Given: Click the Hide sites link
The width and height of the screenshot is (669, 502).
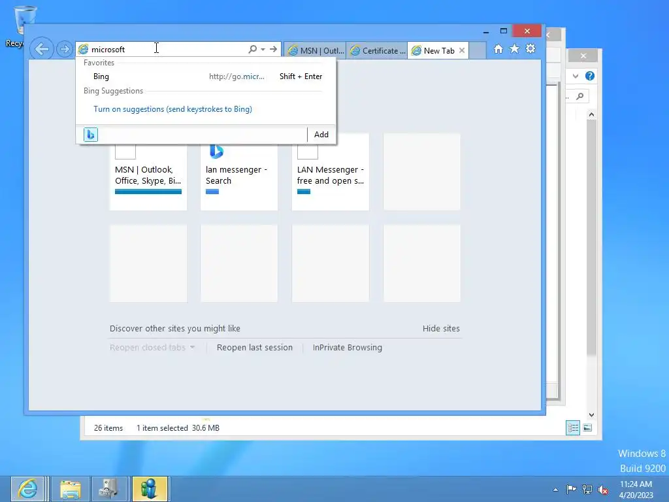Looking at the screenshot, I should [x=441, y=328].
